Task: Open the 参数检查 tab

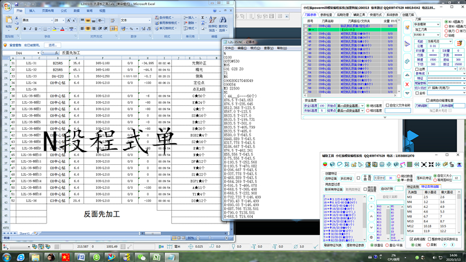Action: click(326, 14)
